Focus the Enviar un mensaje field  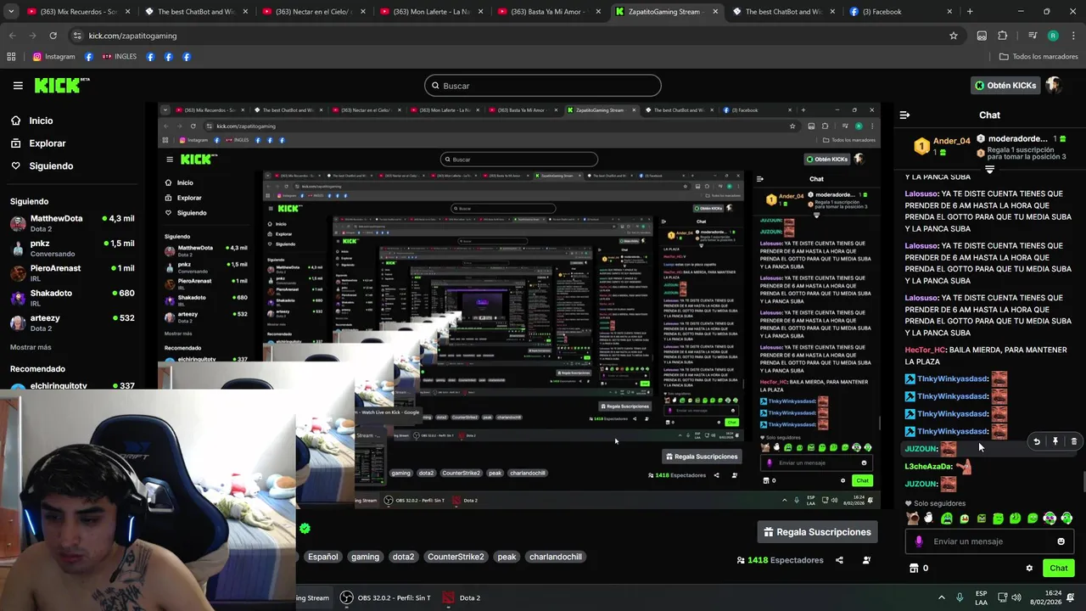tap(989, 541)
